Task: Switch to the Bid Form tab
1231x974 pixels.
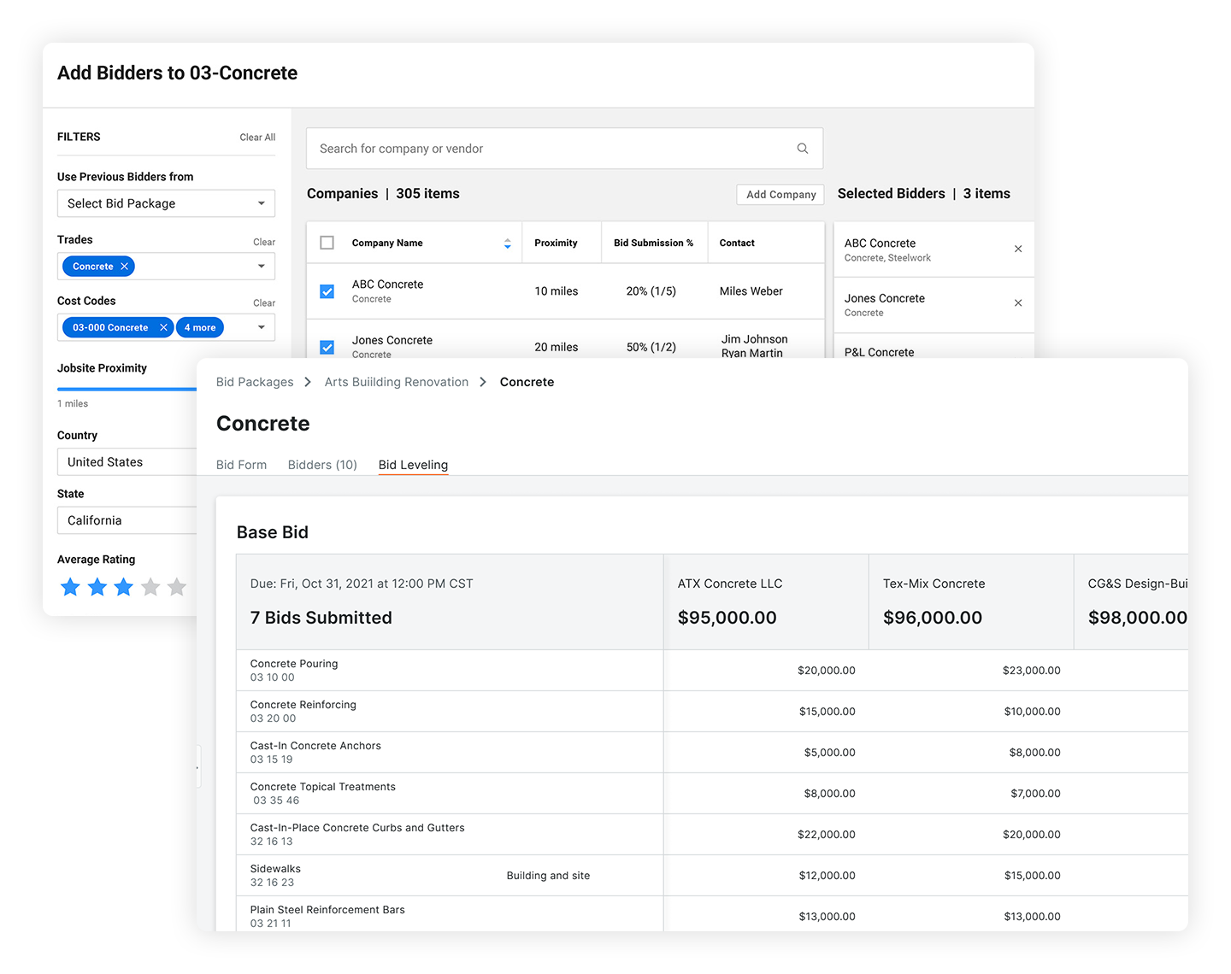Action: (x=241, y=465)
